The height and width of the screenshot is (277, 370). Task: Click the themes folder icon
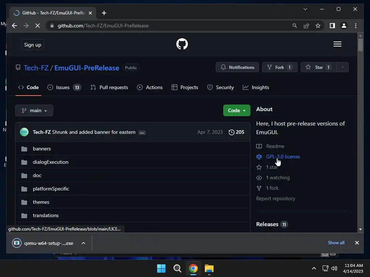24,202
